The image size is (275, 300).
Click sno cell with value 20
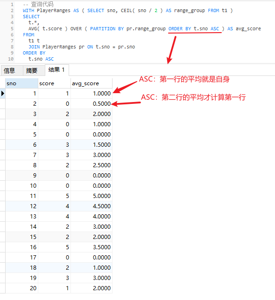click(21, 288)
